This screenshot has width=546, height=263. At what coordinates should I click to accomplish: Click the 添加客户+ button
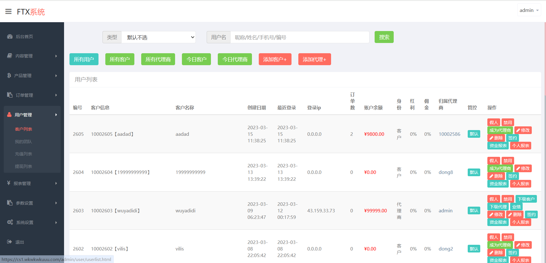[x=275, y=59]
